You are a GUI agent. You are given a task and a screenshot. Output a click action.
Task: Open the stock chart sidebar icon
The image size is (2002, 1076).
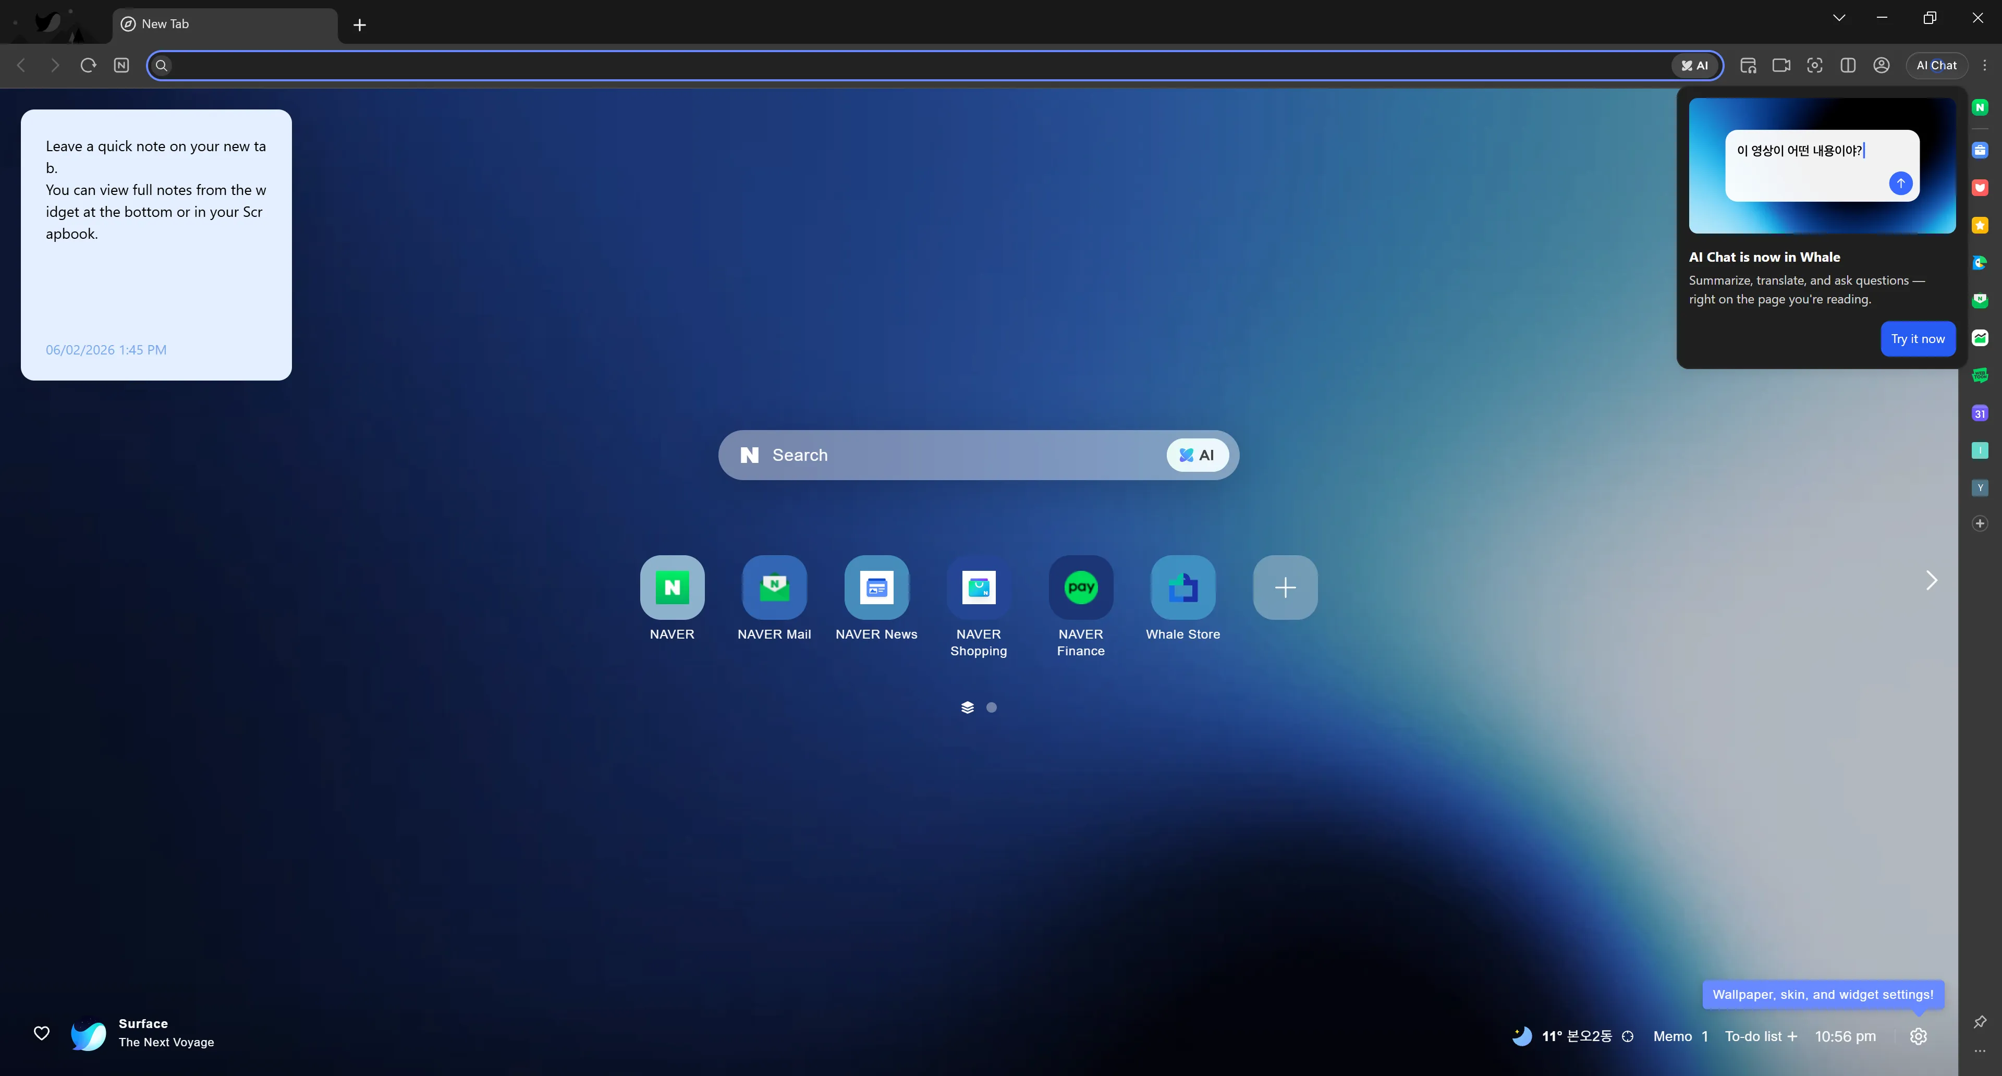point(1980,338)
